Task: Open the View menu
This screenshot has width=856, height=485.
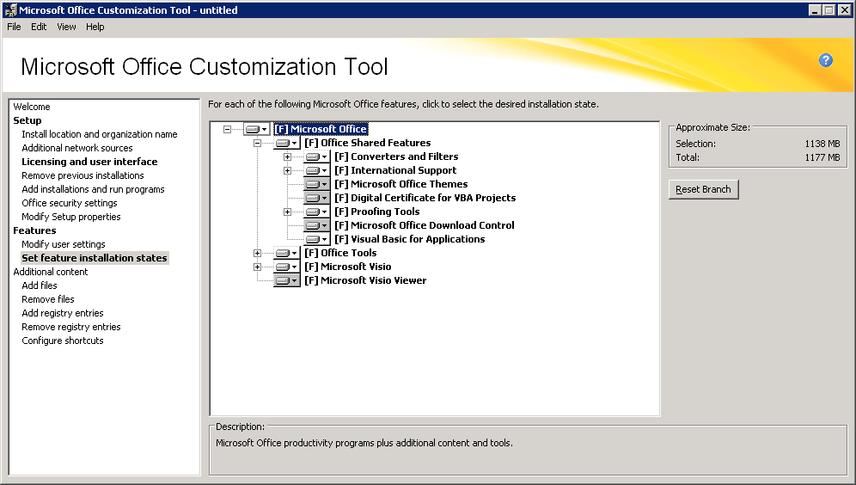Action: point(66,27)
